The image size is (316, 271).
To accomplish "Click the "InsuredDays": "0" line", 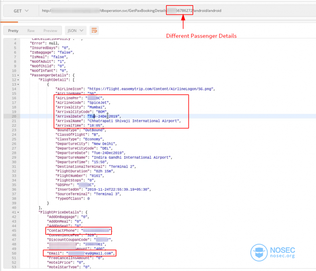I will point(50,48).
